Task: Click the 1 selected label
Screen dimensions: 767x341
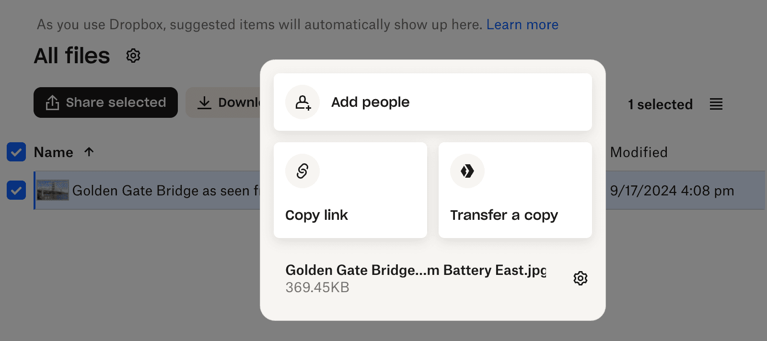Action: (x=660, y=104)
